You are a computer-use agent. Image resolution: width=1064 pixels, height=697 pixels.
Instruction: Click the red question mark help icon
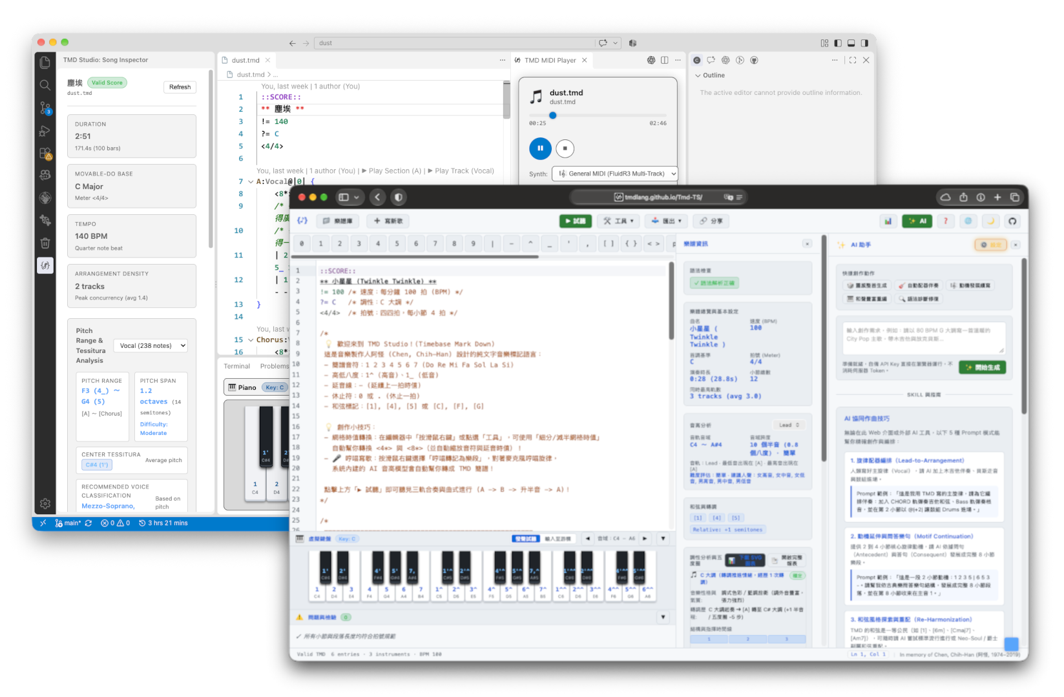(946, 221)
